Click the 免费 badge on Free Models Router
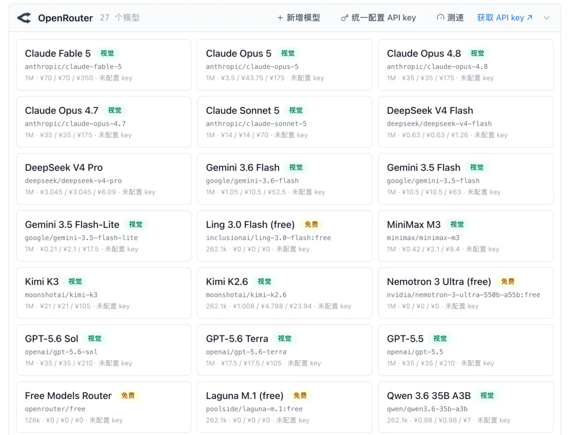Image resolution: width=572 pixels, height=435 pixels. tap(128, 396)
